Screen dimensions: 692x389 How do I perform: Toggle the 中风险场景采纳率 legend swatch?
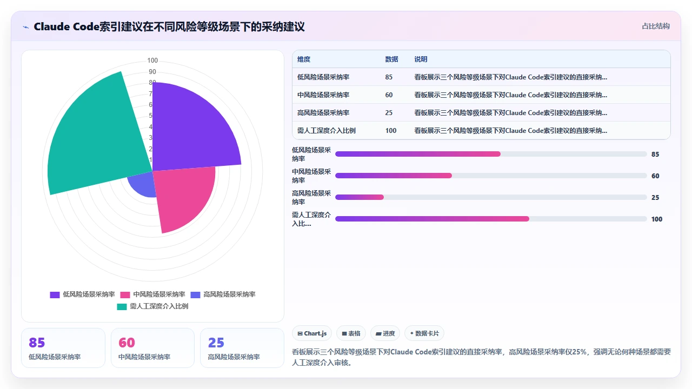click(x=125, y=294)
